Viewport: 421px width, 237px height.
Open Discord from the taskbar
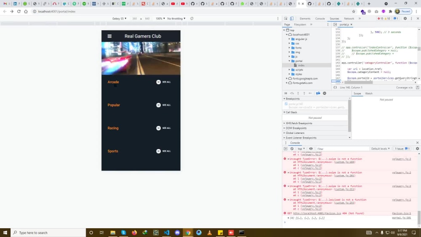177,233
